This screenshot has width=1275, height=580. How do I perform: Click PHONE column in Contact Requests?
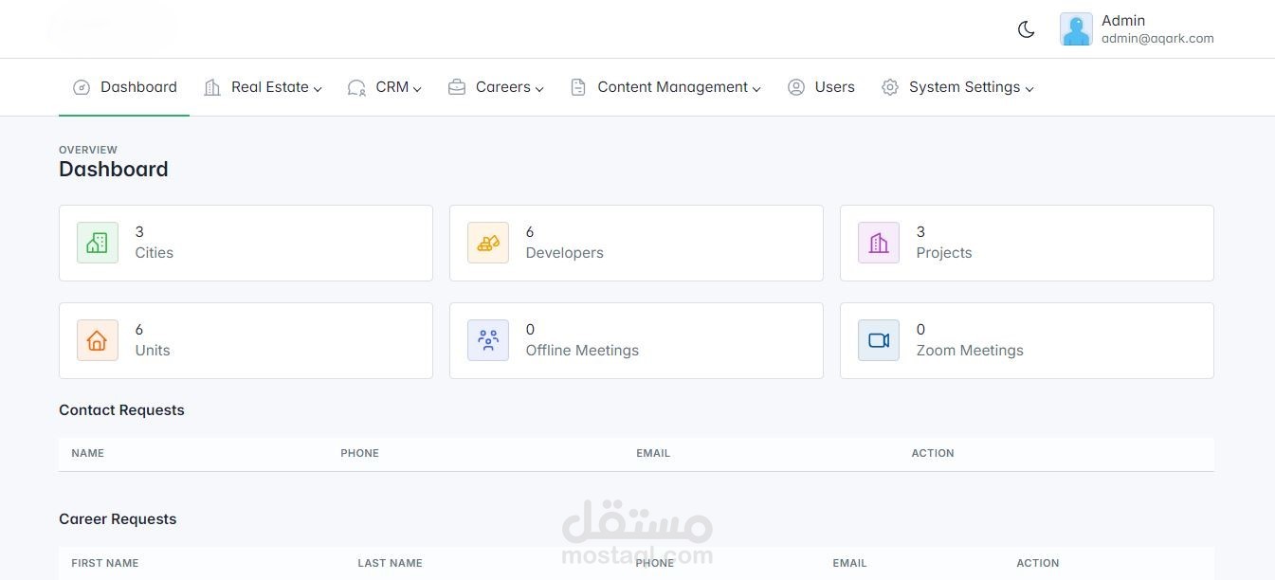pyautogui.click(x=359, y=453)
